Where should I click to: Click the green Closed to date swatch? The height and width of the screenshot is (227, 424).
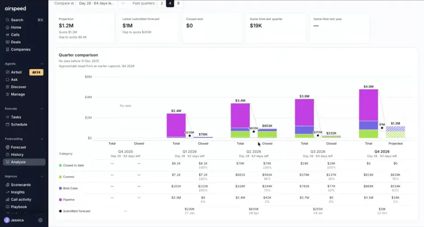(x=60, y=166)
